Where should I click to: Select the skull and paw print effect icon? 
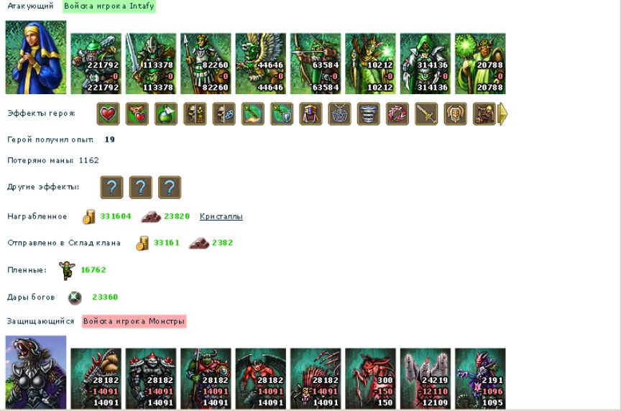[x=224, y=114]
